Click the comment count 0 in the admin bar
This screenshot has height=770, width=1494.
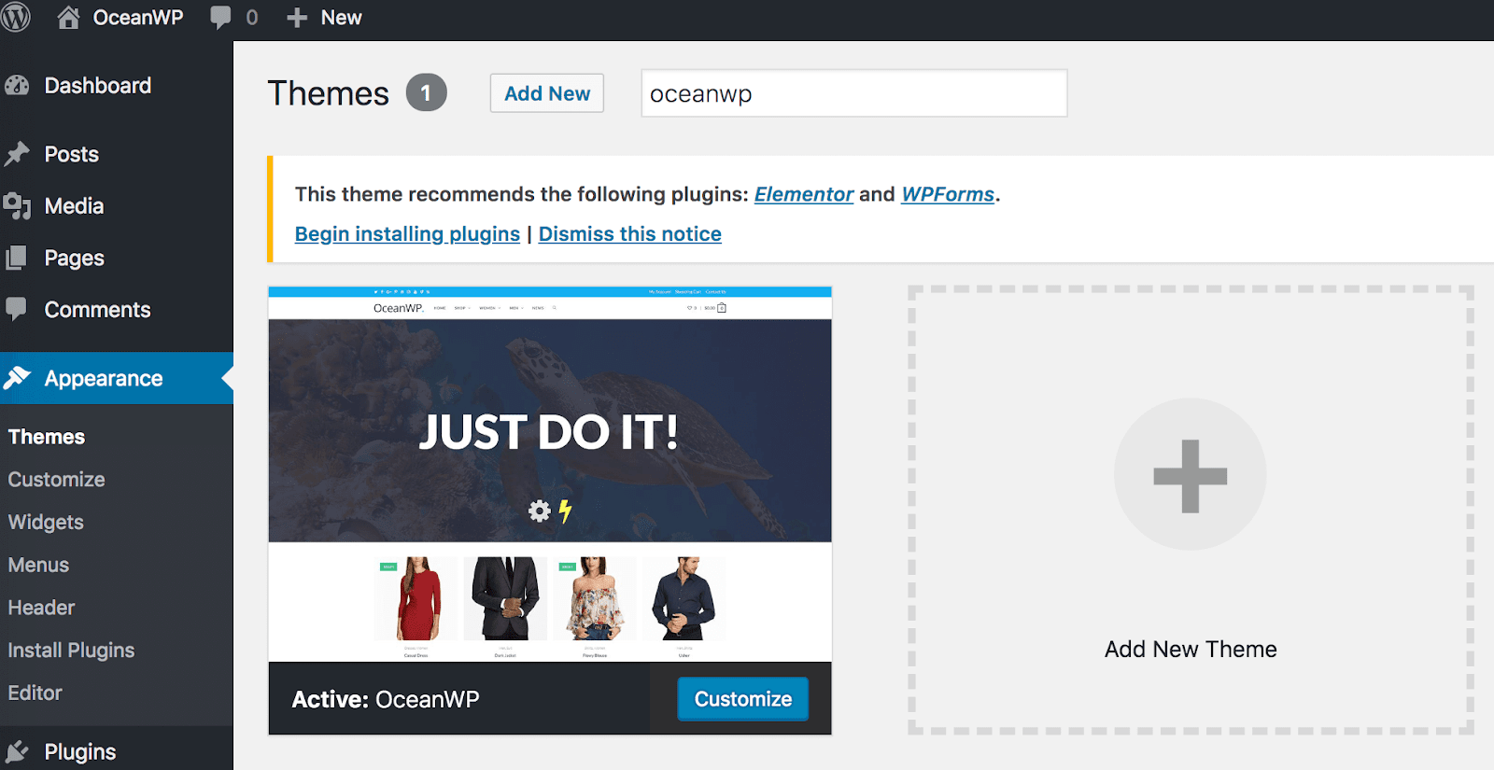pyautogui.click(x=252, y=18)
